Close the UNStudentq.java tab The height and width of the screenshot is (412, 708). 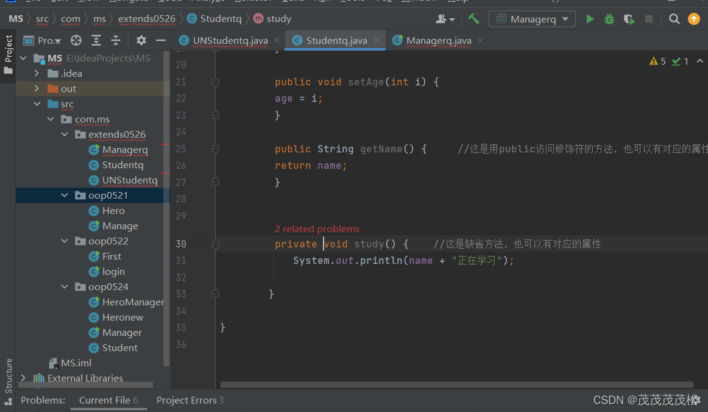coord(277,40)
